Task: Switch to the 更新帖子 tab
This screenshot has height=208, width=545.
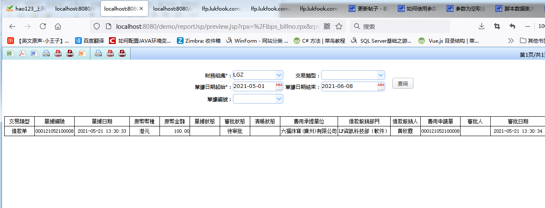Action: pyautogui.click(x=369, y=8)
